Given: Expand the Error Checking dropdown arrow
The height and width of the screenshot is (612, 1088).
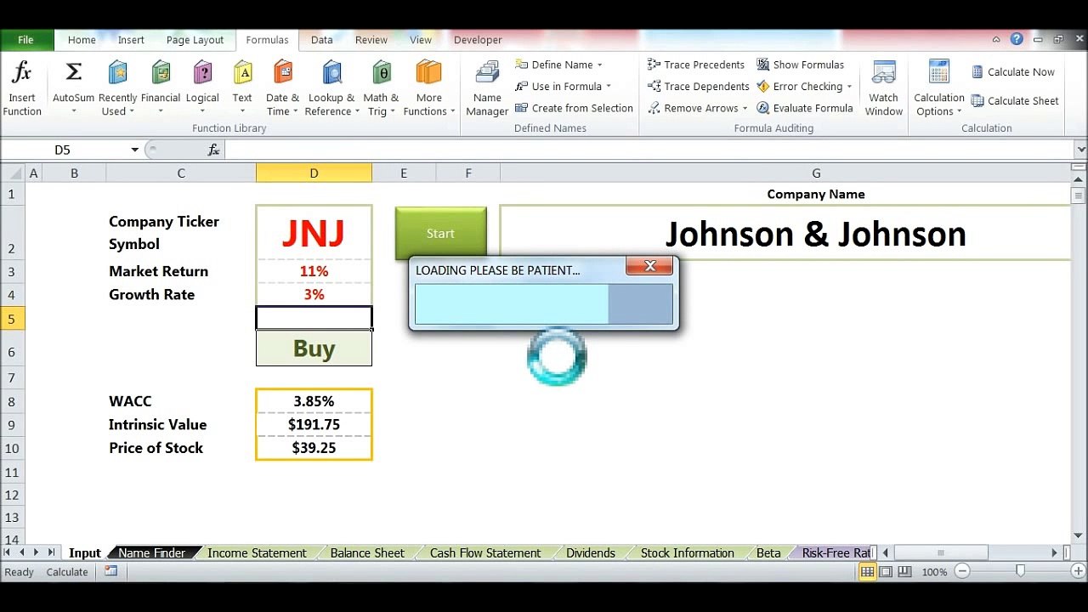Looking at the screenshot, I should (x=848, y=87).
